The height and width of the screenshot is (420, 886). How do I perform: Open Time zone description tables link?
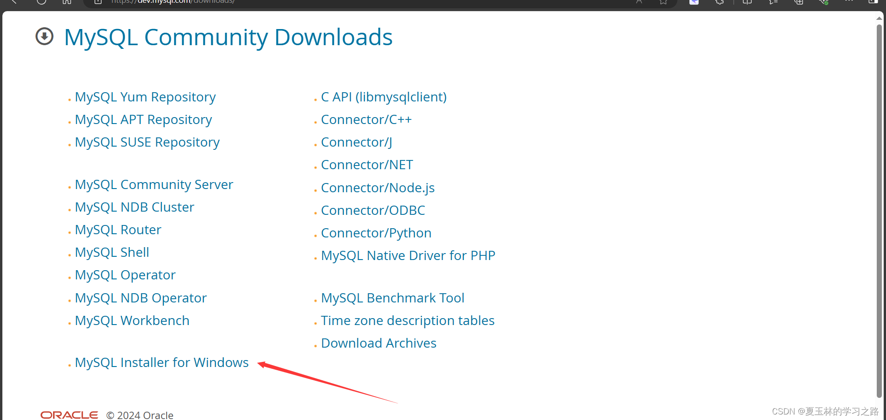[x=407, y=321]
